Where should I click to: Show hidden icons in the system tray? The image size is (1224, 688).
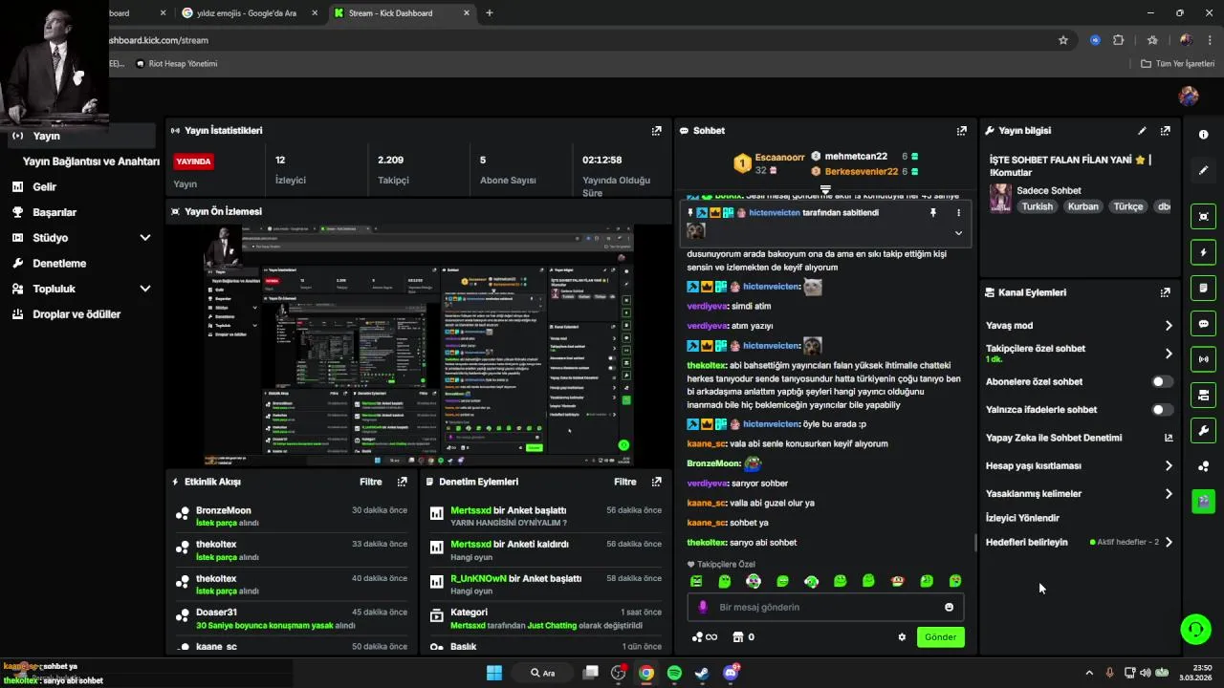click(1089, 673)
